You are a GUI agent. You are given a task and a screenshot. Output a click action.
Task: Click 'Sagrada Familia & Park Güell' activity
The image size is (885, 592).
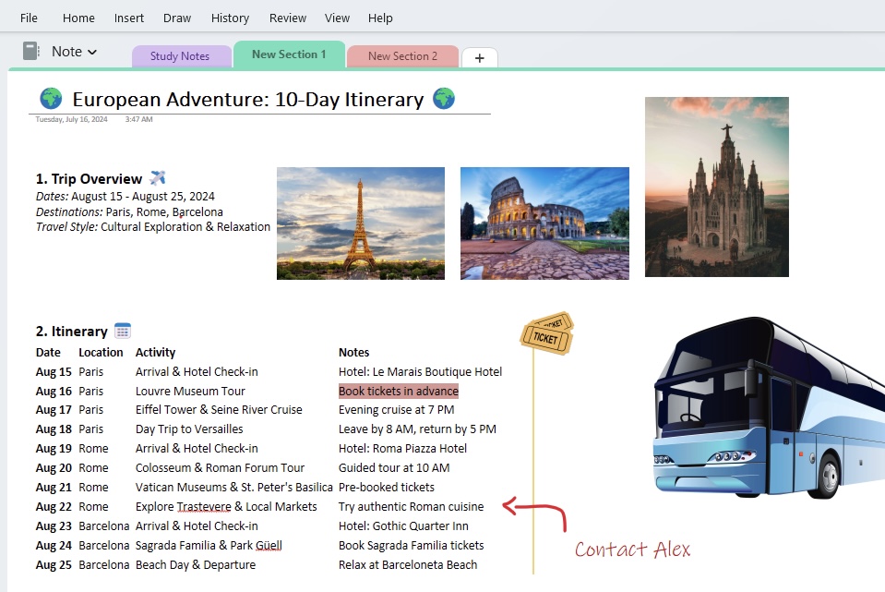[209, 546]
